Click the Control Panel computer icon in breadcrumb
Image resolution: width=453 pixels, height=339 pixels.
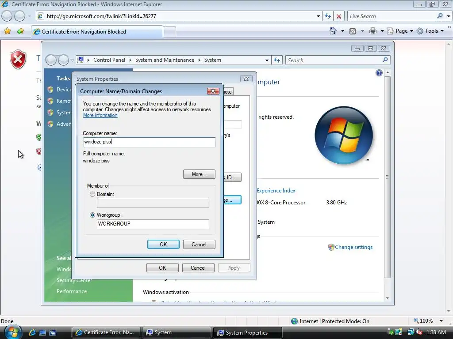click(81, 60)
